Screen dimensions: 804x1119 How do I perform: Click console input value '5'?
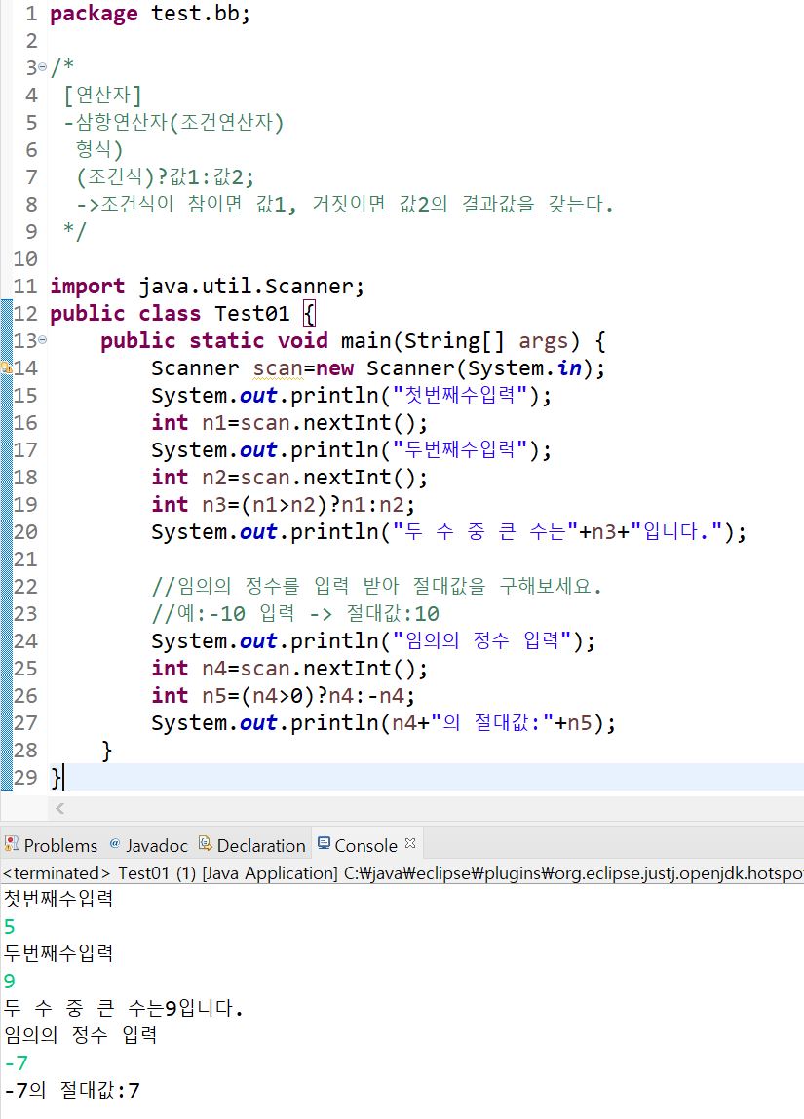(x=10, y=926)
